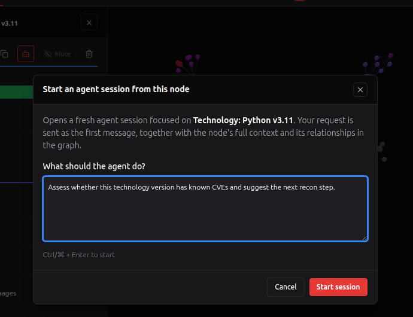413x317 pixels.
Task: Click the v3.11 panel heading
Action: pyautogui.click(x=9, y=23)
